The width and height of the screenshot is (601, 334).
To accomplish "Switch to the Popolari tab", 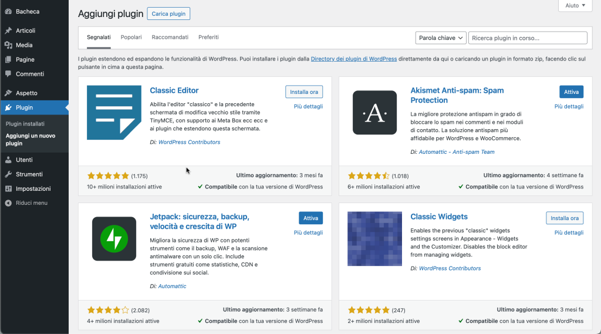I will coord(131,37).
